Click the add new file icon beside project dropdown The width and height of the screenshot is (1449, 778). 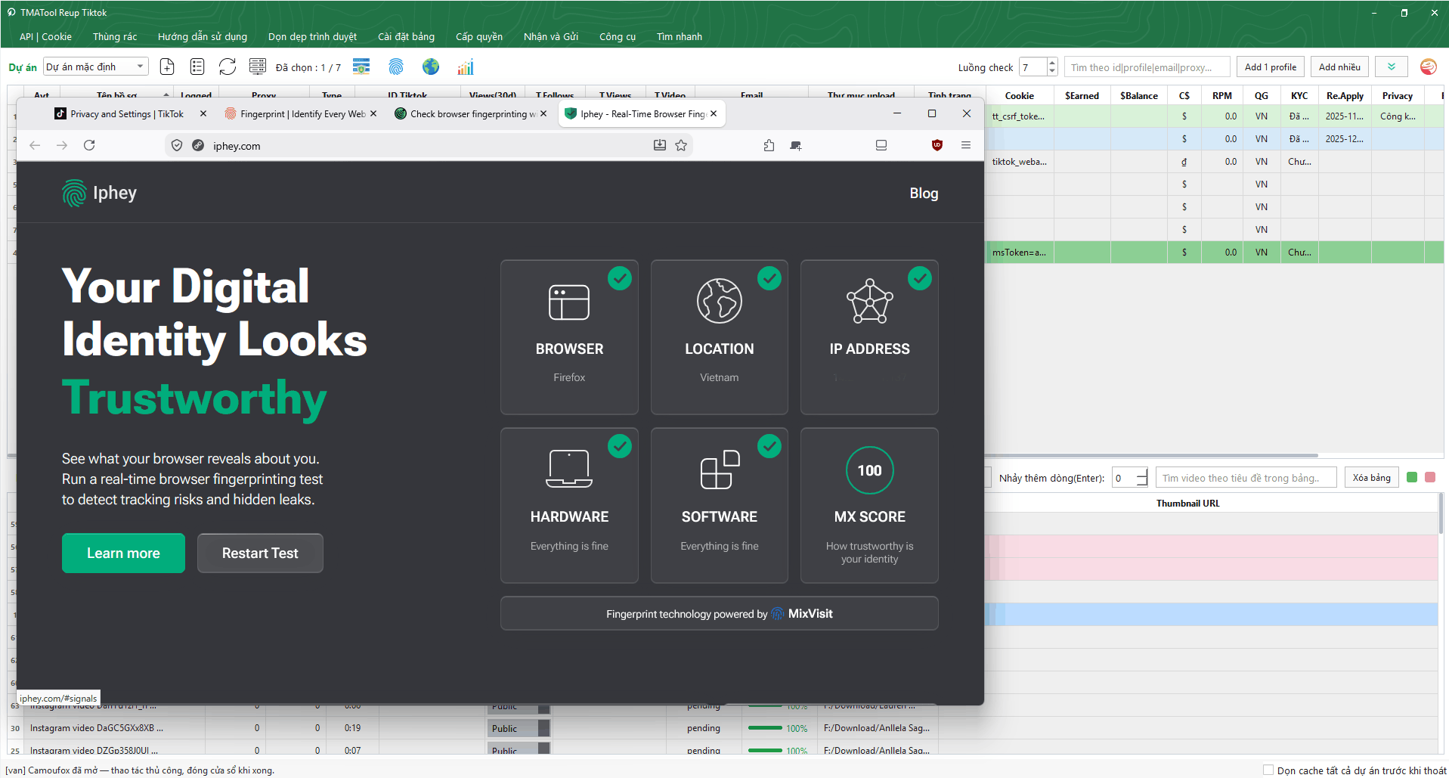pyautogui.click(x=167, y=67)
